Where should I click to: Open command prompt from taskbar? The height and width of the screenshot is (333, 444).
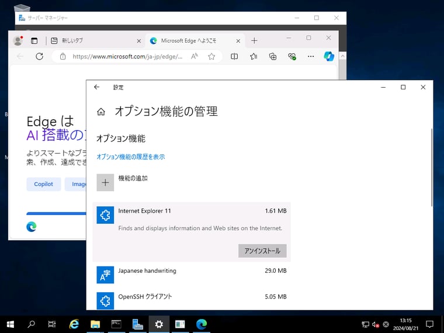coord(116,324)
